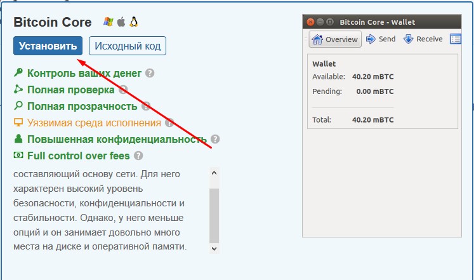This screenshot has width=474, height=280.
Task: Click the description scrollbar up arrow
Action: click(214, 173)
